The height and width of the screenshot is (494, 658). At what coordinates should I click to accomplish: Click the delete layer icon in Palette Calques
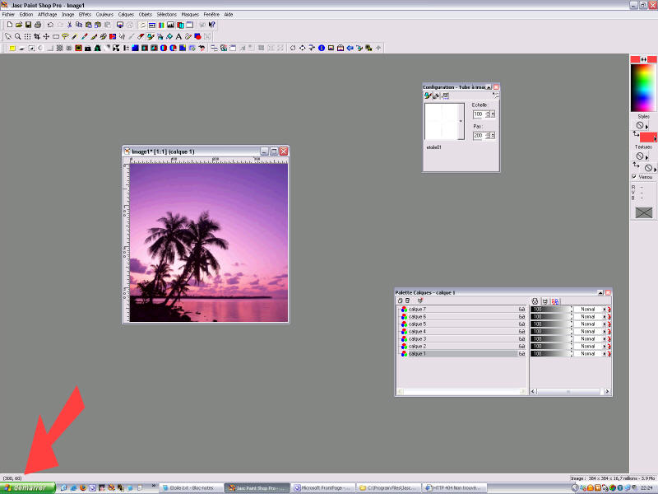coord(407,301)
